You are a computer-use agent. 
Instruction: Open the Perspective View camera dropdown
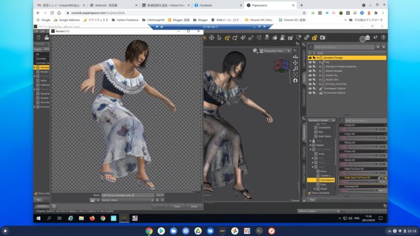click(x=275, y=51)
